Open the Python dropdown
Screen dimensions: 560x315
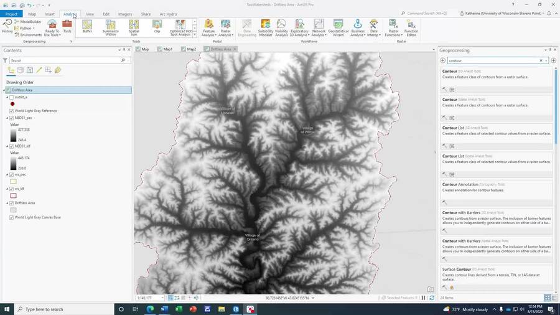coord(25,28)
